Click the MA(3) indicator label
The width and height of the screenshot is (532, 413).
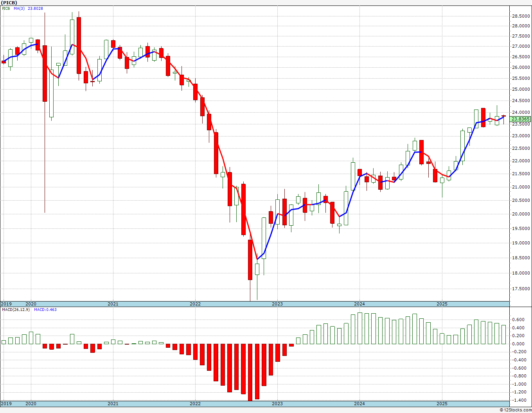(19, 9)
